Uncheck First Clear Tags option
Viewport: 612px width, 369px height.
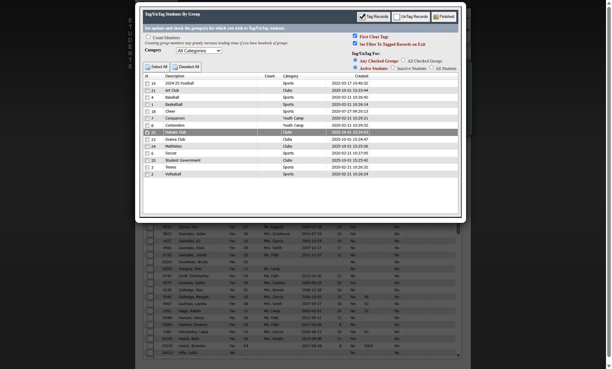click(355, 36)
